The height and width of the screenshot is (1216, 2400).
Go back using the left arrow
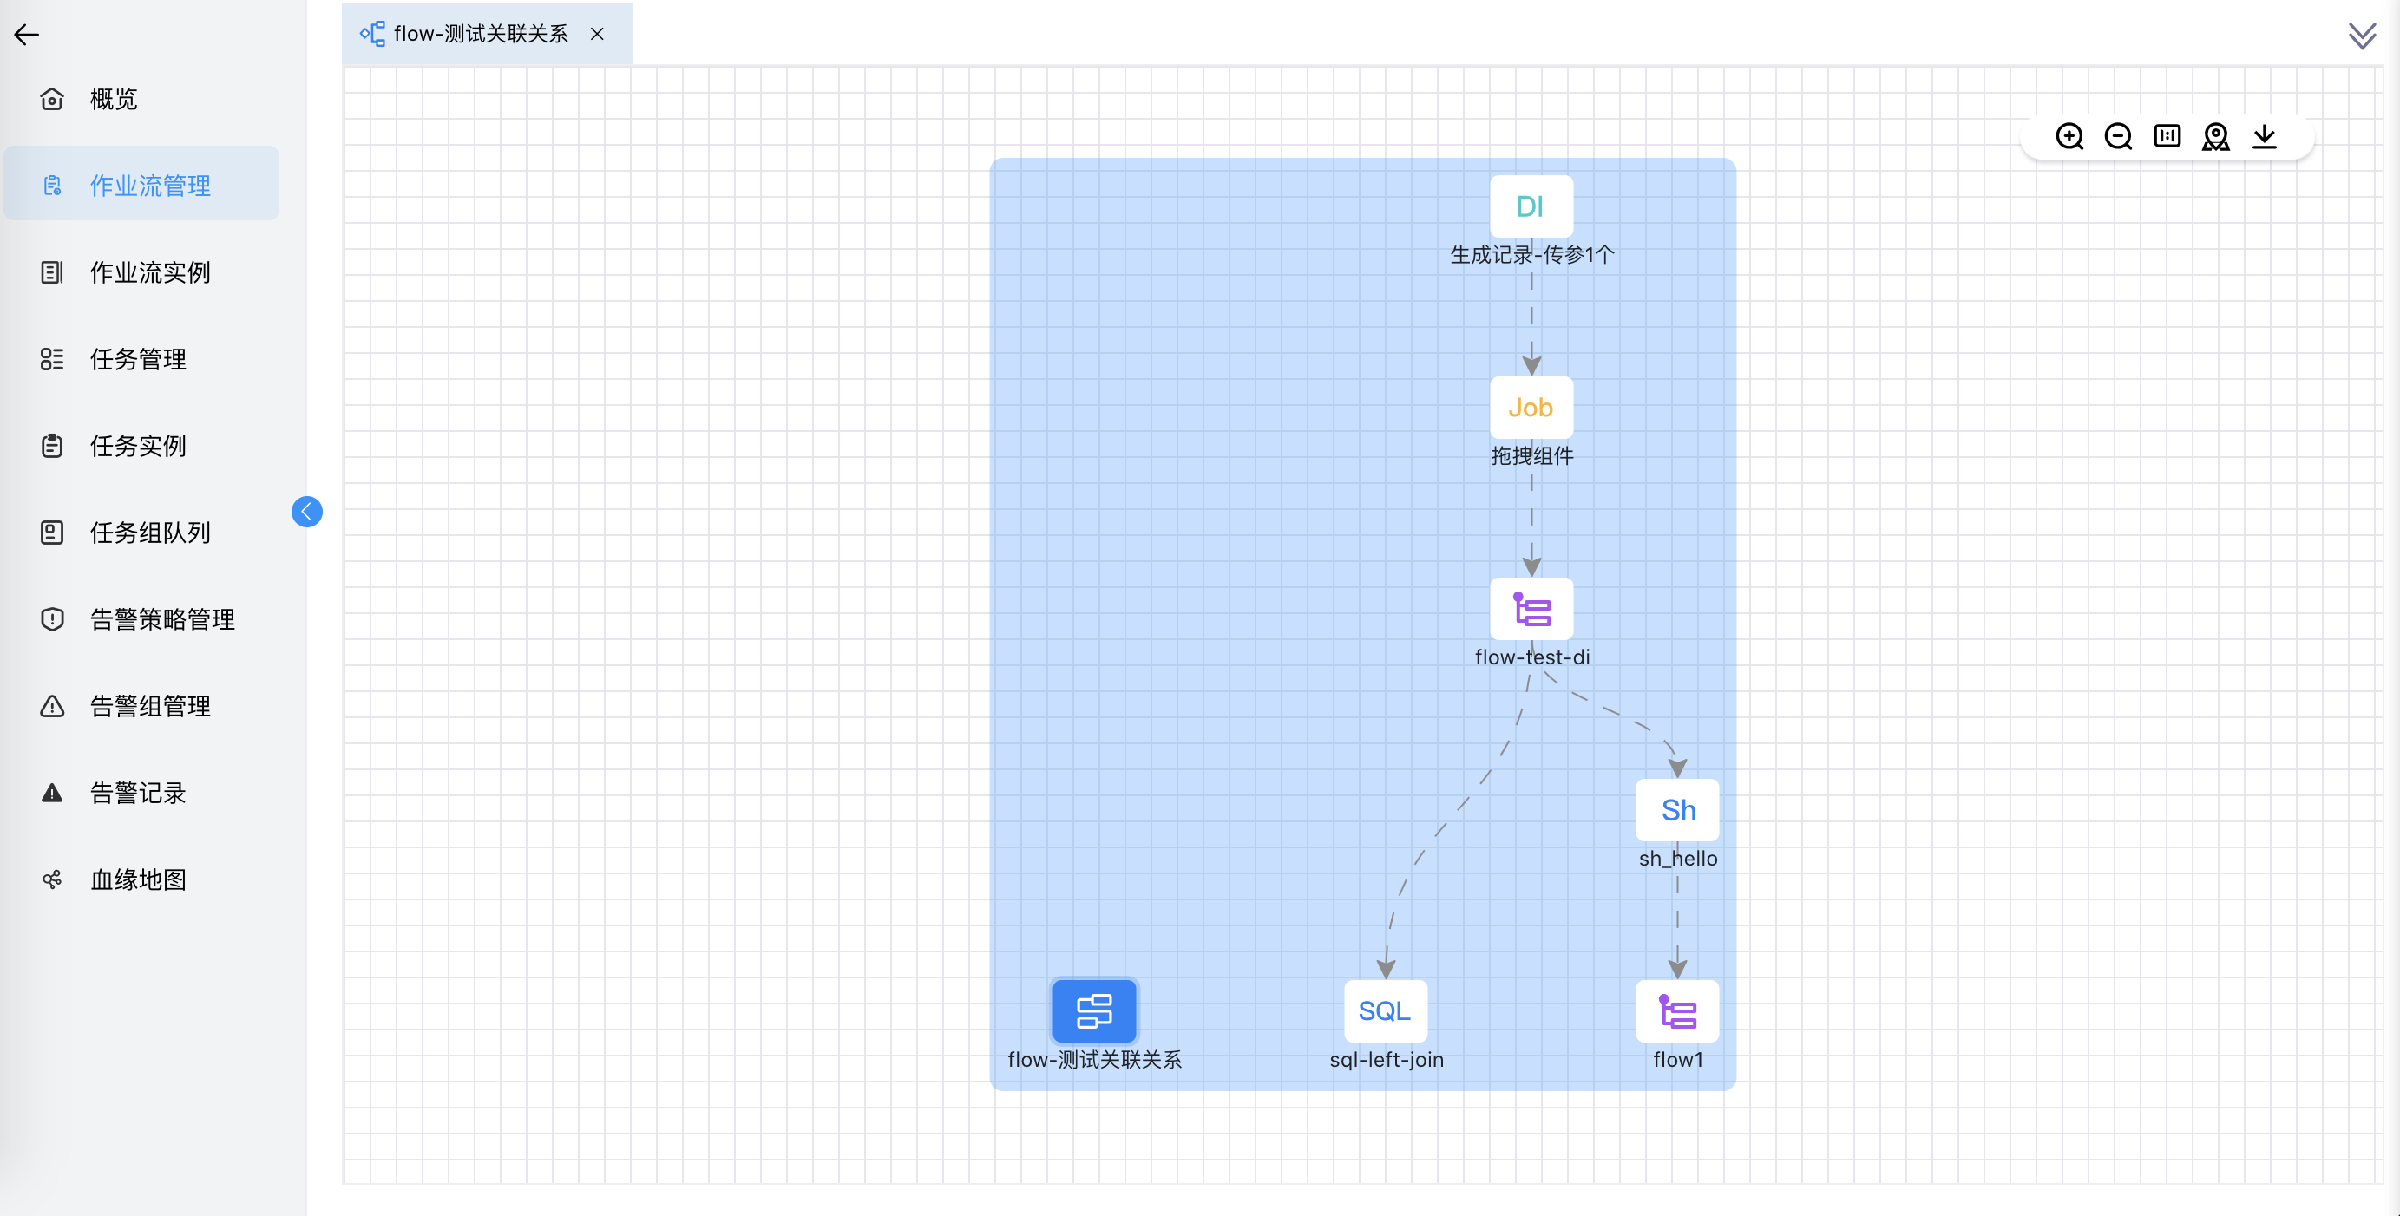click(26, 36)
